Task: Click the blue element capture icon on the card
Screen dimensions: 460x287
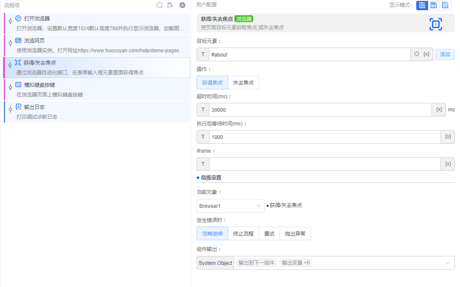Action: (x=436, y=25)
